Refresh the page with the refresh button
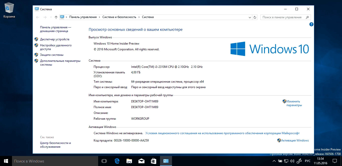 [x=255, y=17]
